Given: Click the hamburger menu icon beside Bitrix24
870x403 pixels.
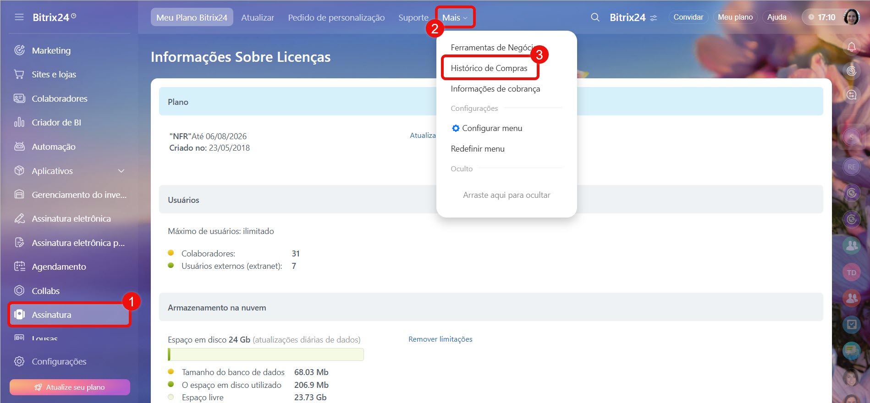Looking at the screenshot, I should pyautogui.click(x=19, y=17).
